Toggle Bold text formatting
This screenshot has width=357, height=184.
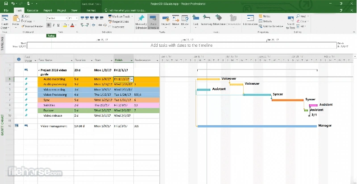(48, 26)
